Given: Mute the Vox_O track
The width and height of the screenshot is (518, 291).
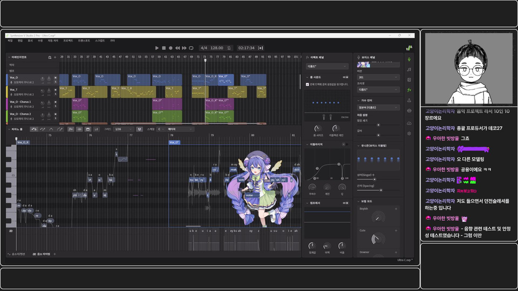Looking at the screenshot, I should pos(55,78).
